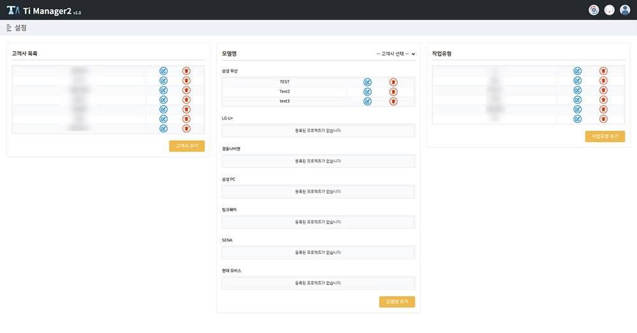The image size is (637, 333).
Task: Delete the last work type in 작업유형
Action: point(603,119)
